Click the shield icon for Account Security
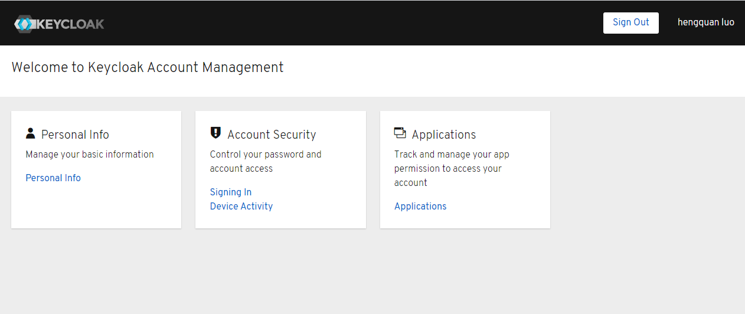This screenshot has height=314, width=745. click(x=215, y=133)
